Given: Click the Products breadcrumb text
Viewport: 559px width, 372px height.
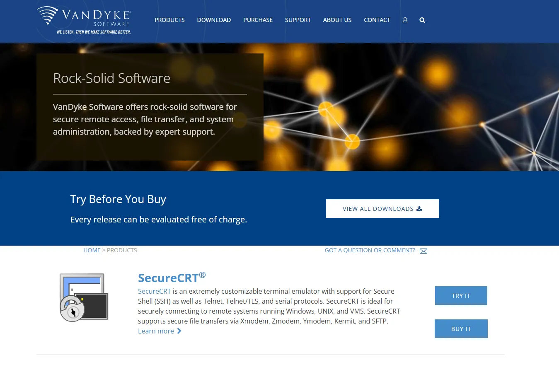Looking at the screenshot, I should (122, 250).
